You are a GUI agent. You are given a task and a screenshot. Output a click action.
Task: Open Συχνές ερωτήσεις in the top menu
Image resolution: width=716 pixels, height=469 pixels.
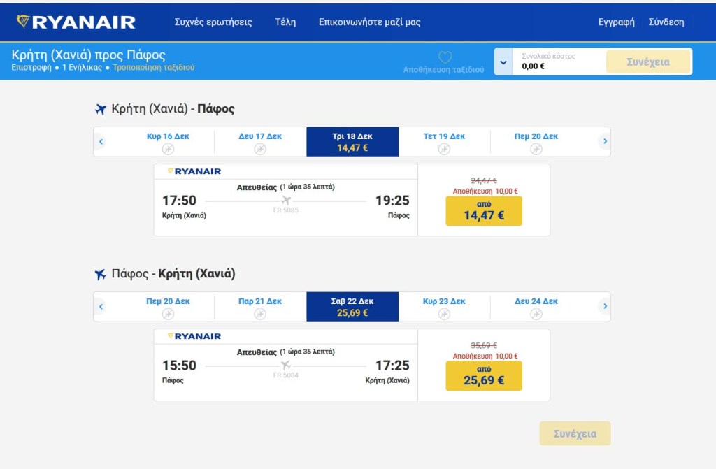[213, 22]
